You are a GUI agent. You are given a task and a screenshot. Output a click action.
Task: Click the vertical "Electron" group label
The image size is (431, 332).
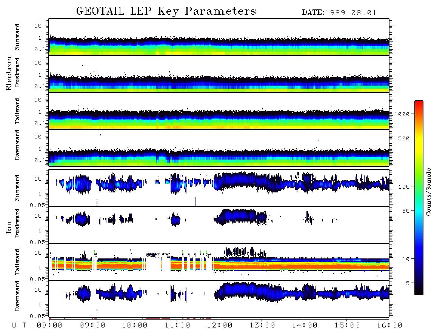(x=9, y=73)
